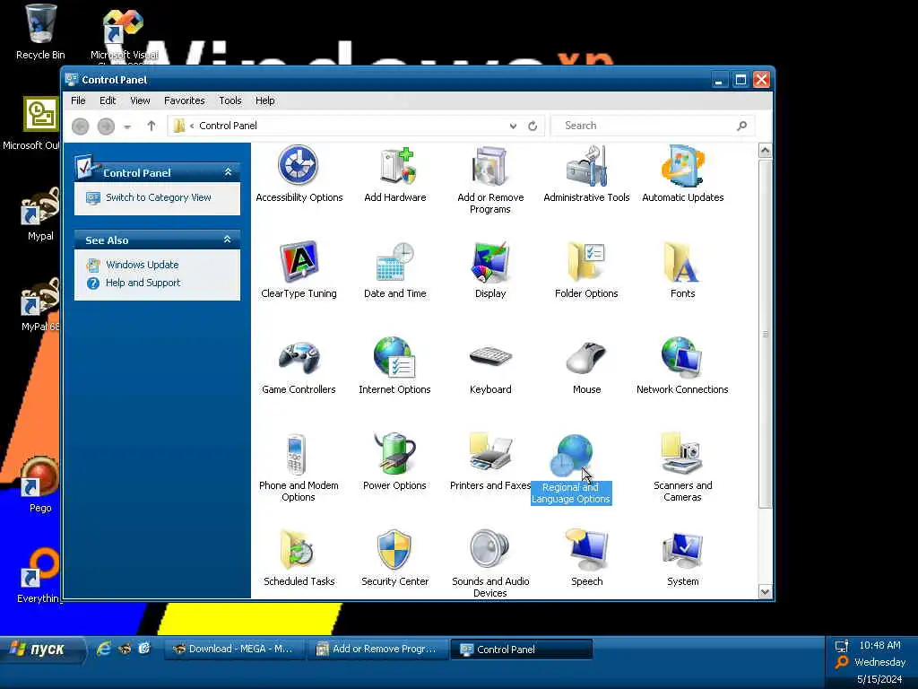
Task: Open the Favorites menu
Action: click(x=185, y=100)
